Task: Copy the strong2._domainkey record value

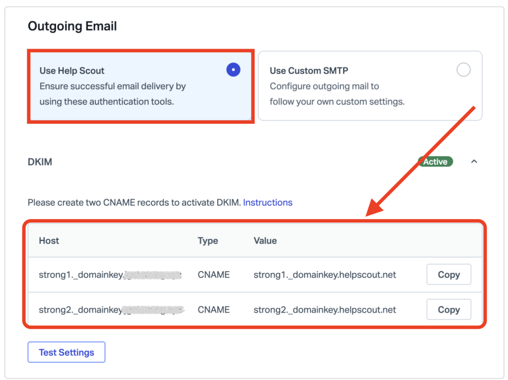Action: 448,309
